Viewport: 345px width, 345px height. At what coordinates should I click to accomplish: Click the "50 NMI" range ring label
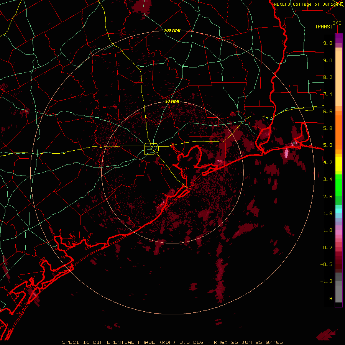pyautogui.click(x=172, y=101)
